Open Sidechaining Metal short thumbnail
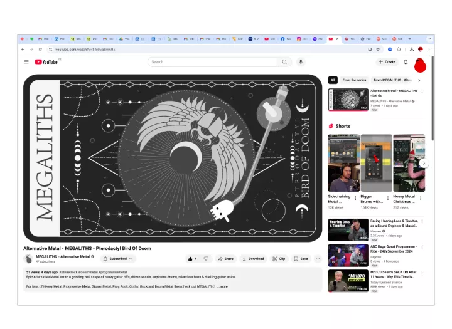 click(x=344, y=163)
